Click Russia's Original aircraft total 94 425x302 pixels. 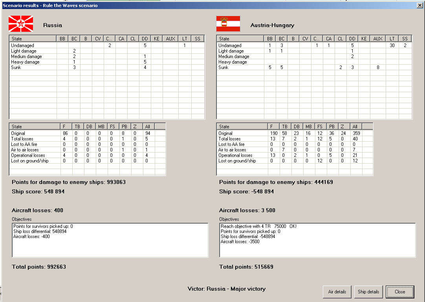(x=147, y=133)
